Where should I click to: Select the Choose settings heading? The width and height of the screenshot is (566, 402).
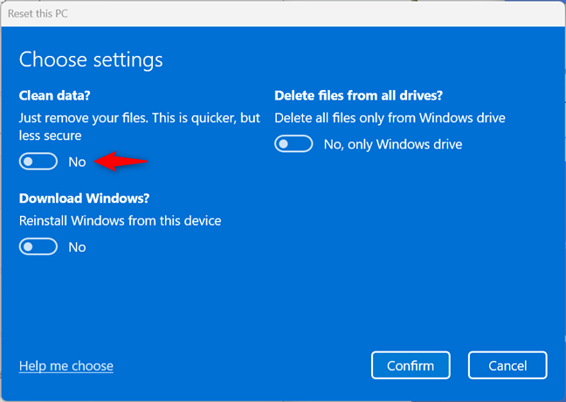coord(91,60)
